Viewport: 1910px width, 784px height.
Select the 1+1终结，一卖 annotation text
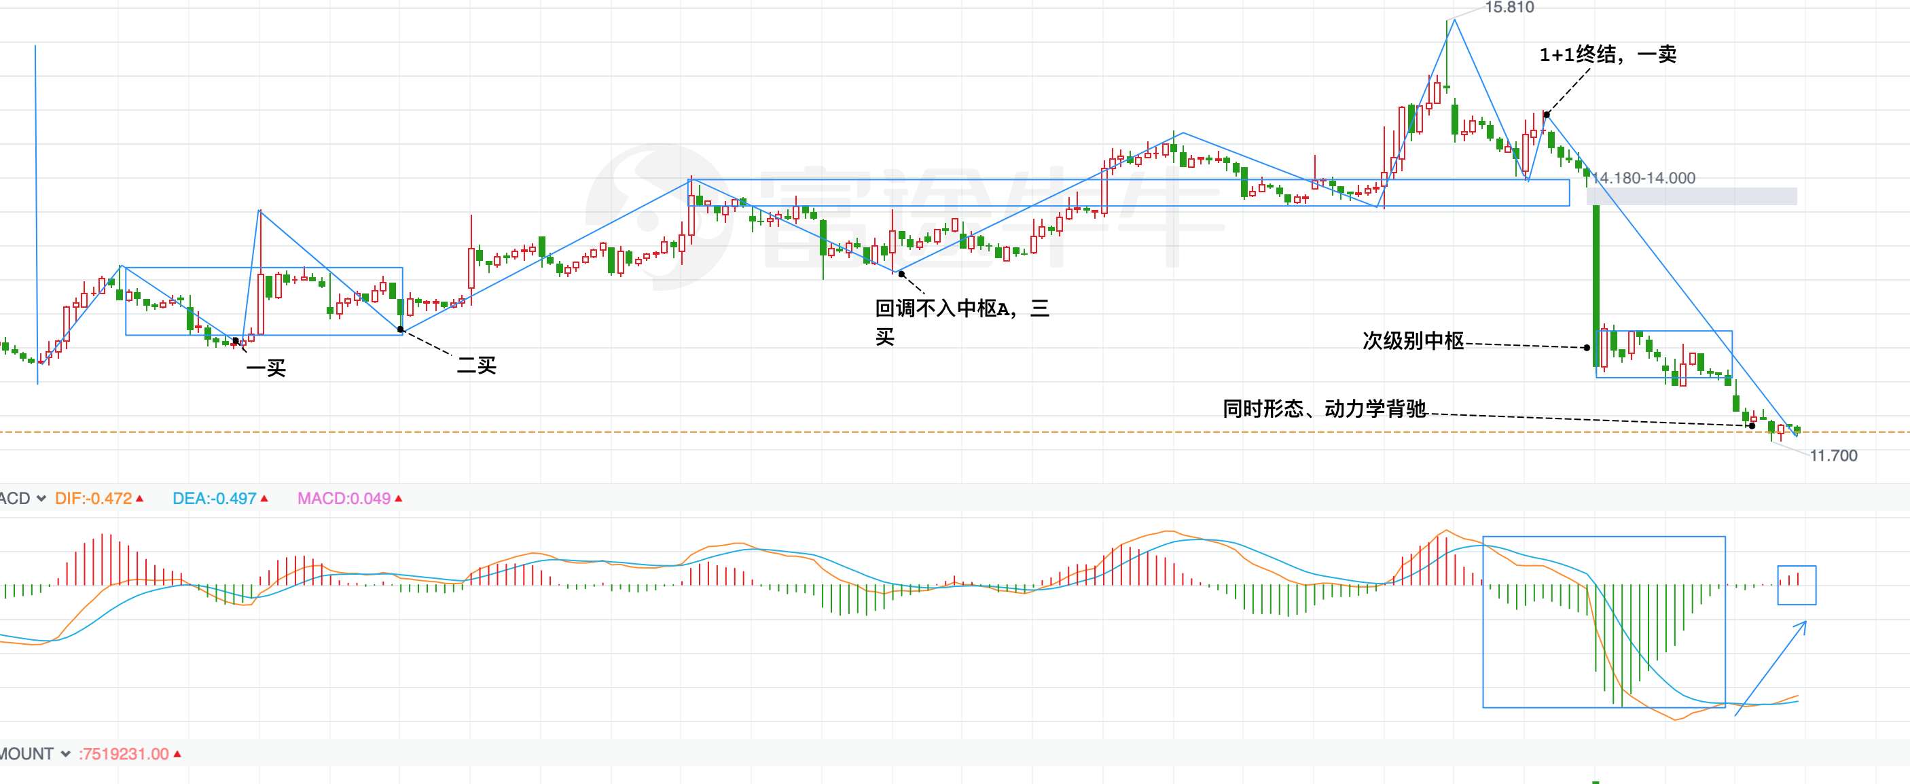(x=1608, y=54)
